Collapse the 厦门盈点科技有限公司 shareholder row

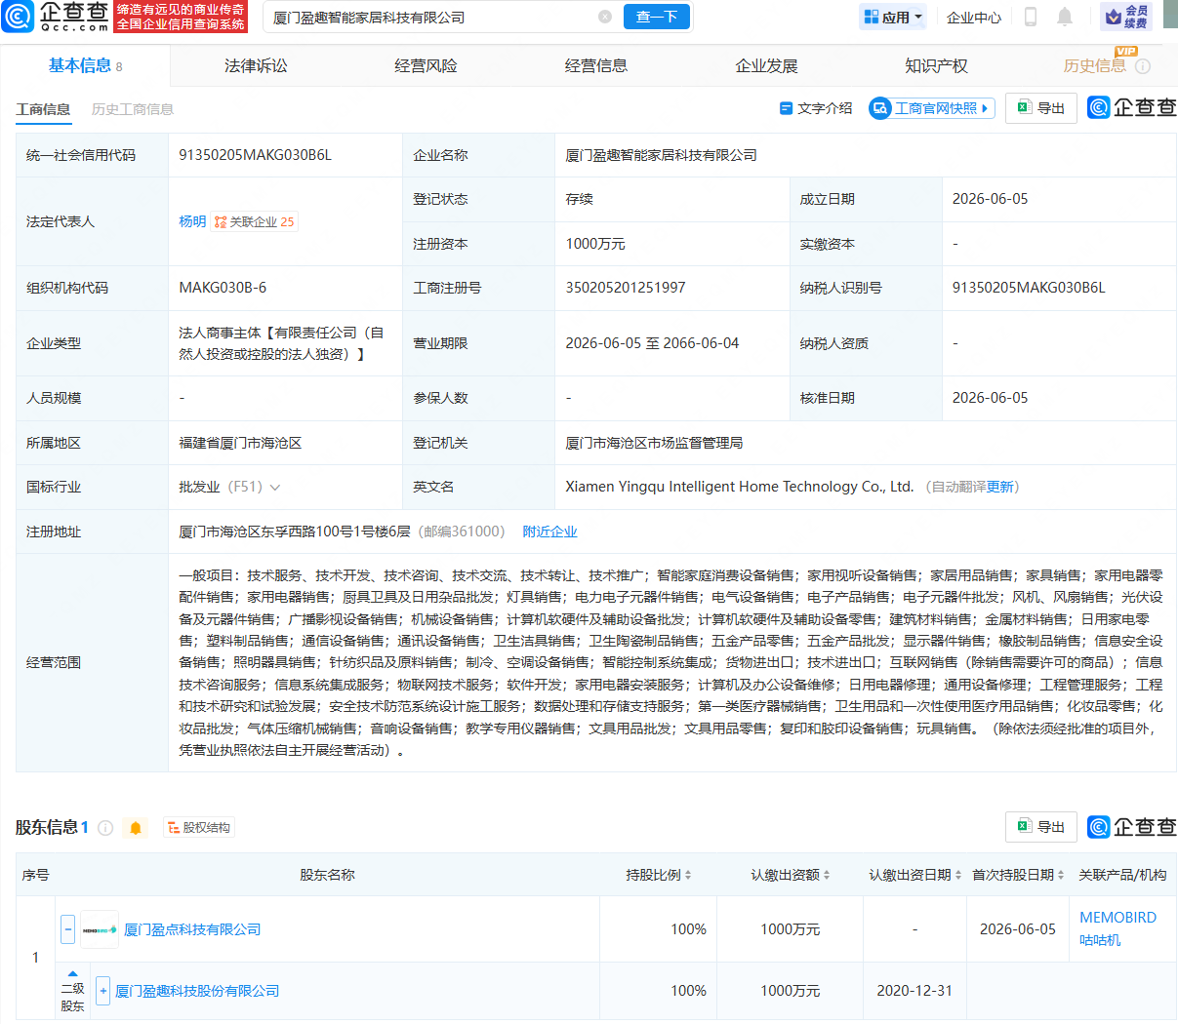pos(67,929)
